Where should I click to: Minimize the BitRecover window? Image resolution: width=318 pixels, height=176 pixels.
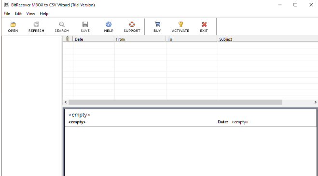[x=280, y=5]
